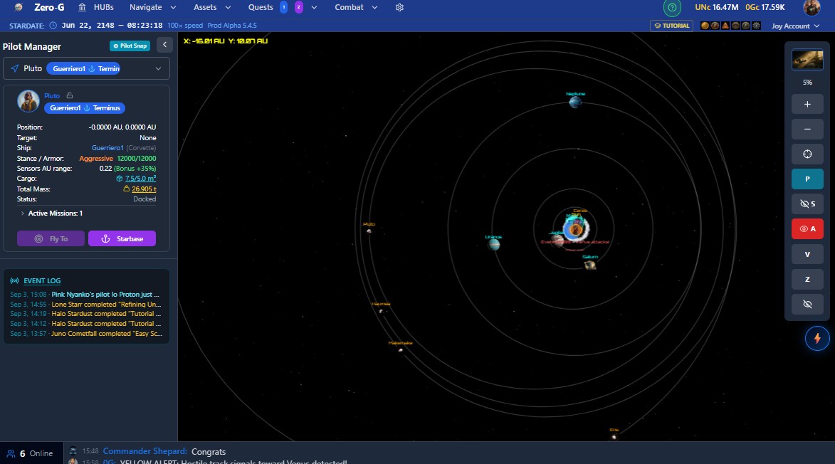Image resolution: width=835 pixels, height=464 pixels.
Task: Click the Fly To button
Action: [51, 238]
